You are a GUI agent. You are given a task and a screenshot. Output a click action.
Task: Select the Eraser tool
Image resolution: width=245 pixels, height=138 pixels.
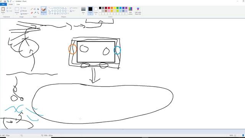(x=32, y=13)
